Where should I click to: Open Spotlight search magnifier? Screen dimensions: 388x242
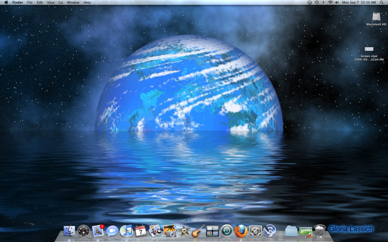tap(382, 2)
